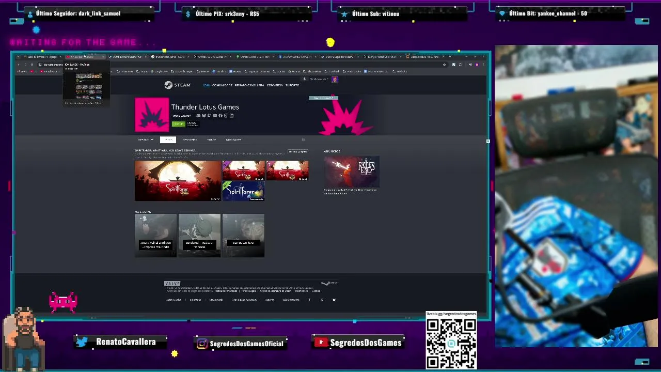Open the Reembolsos footer link
Image resolution: width=661 pixels, height=372 pixels.
pyautogui.click(x=302, y=291)
